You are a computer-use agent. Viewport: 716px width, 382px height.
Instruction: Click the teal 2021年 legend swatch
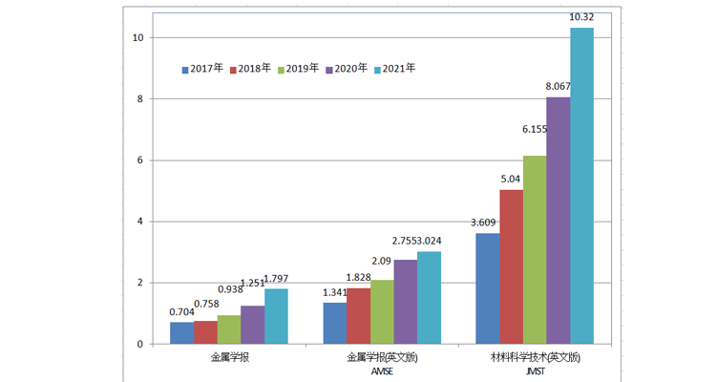[x=378, y=70]
